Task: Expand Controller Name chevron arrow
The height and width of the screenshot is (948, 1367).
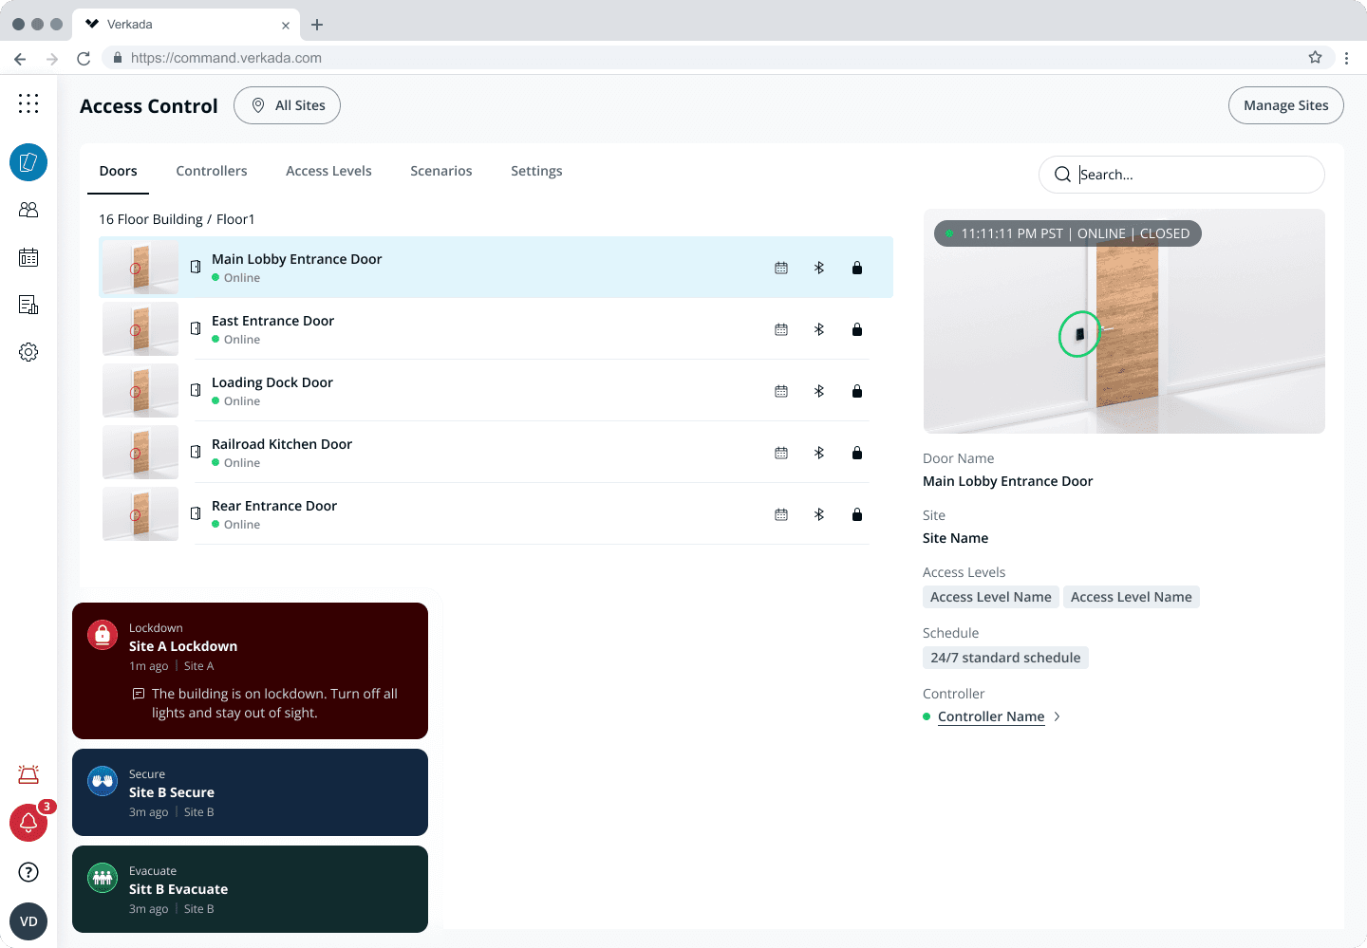Action: (x=1058, y=716)
